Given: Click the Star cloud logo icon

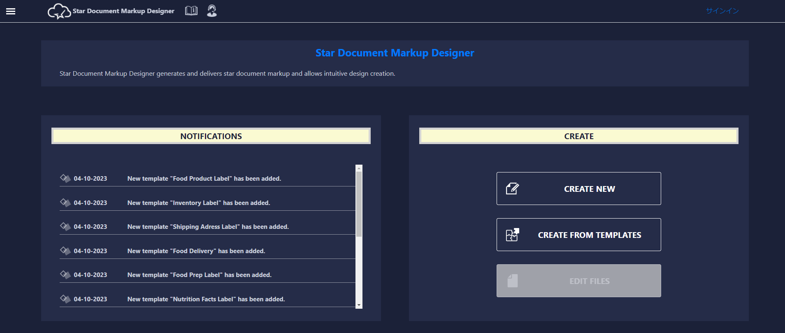Looking at the screenshot, I should tap(59, 11).
